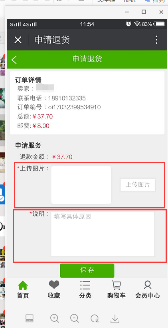
Task: Click the order number oi17032399534910
Action: pyautogui.click(x=75, y=107)
